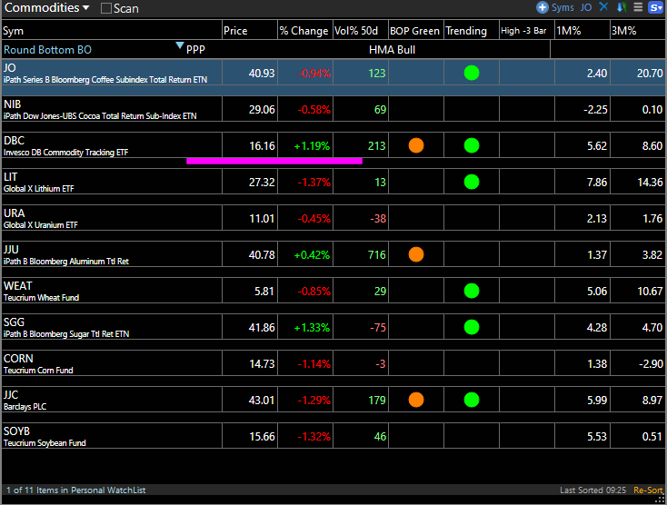Sort by the Sym column header
Screen dimensions: 667x505
(x=112, y=31)
